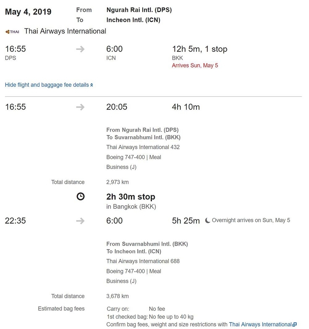Click the Ngurah Rai Intl. (DPS) origin header

coord(139,10)
